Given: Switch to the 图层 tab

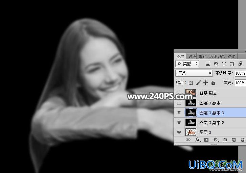Looking at the screenshot, I should coord(180,56).
